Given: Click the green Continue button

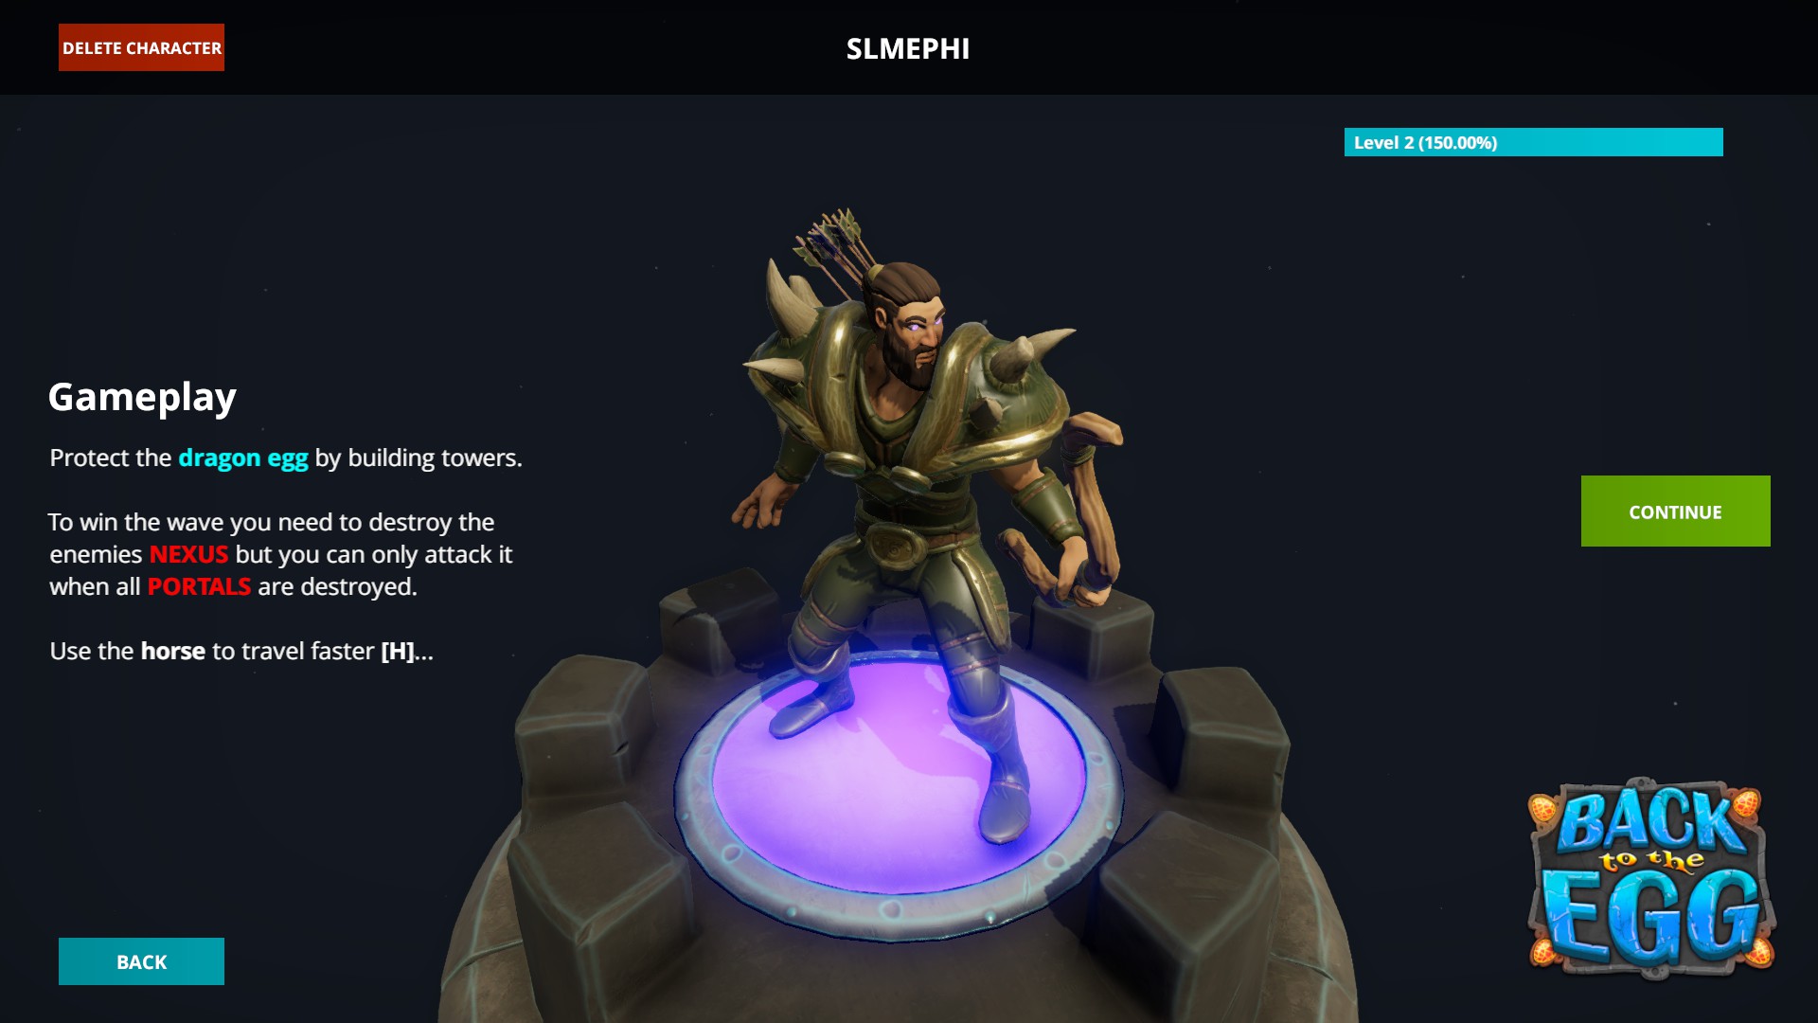Looking at the screenshot, I should click(x=1675, y=511).
